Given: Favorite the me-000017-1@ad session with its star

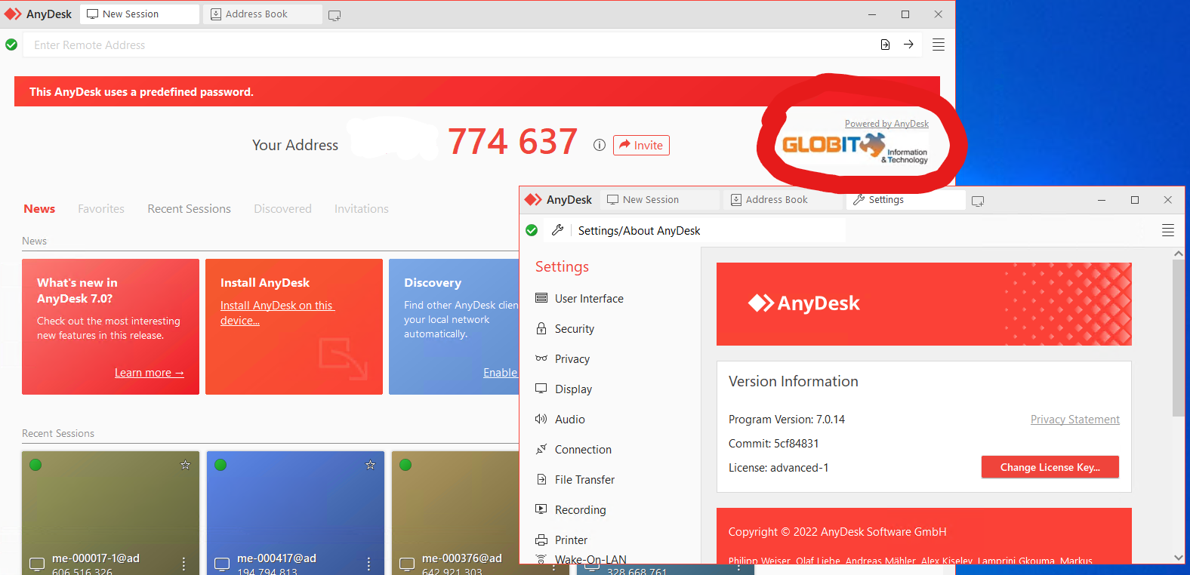Looking at the screenshot, I should (x=185, y=465).
